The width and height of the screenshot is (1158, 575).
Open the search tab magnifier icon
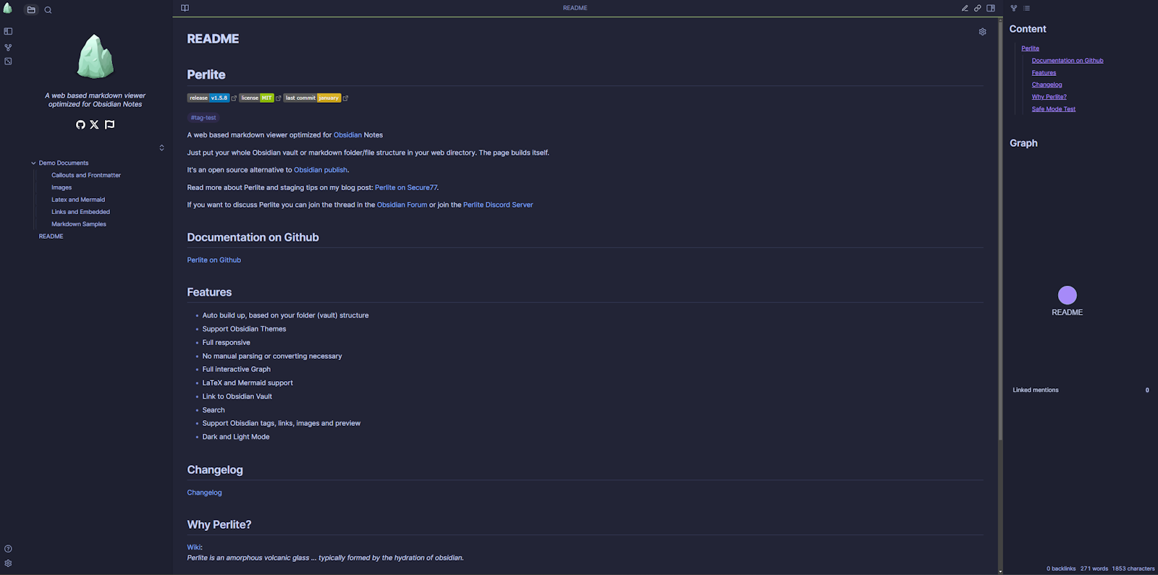click(48, 10)
